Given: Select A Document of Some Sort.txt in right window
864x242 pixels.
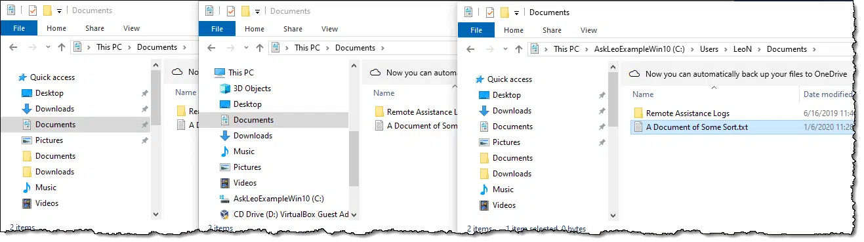Looking at the screenshot, I should [x=697, y=127].
